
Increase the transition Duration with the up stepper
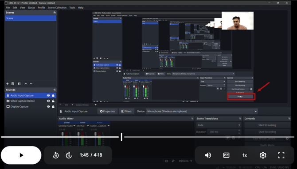(x=239, y=130)
